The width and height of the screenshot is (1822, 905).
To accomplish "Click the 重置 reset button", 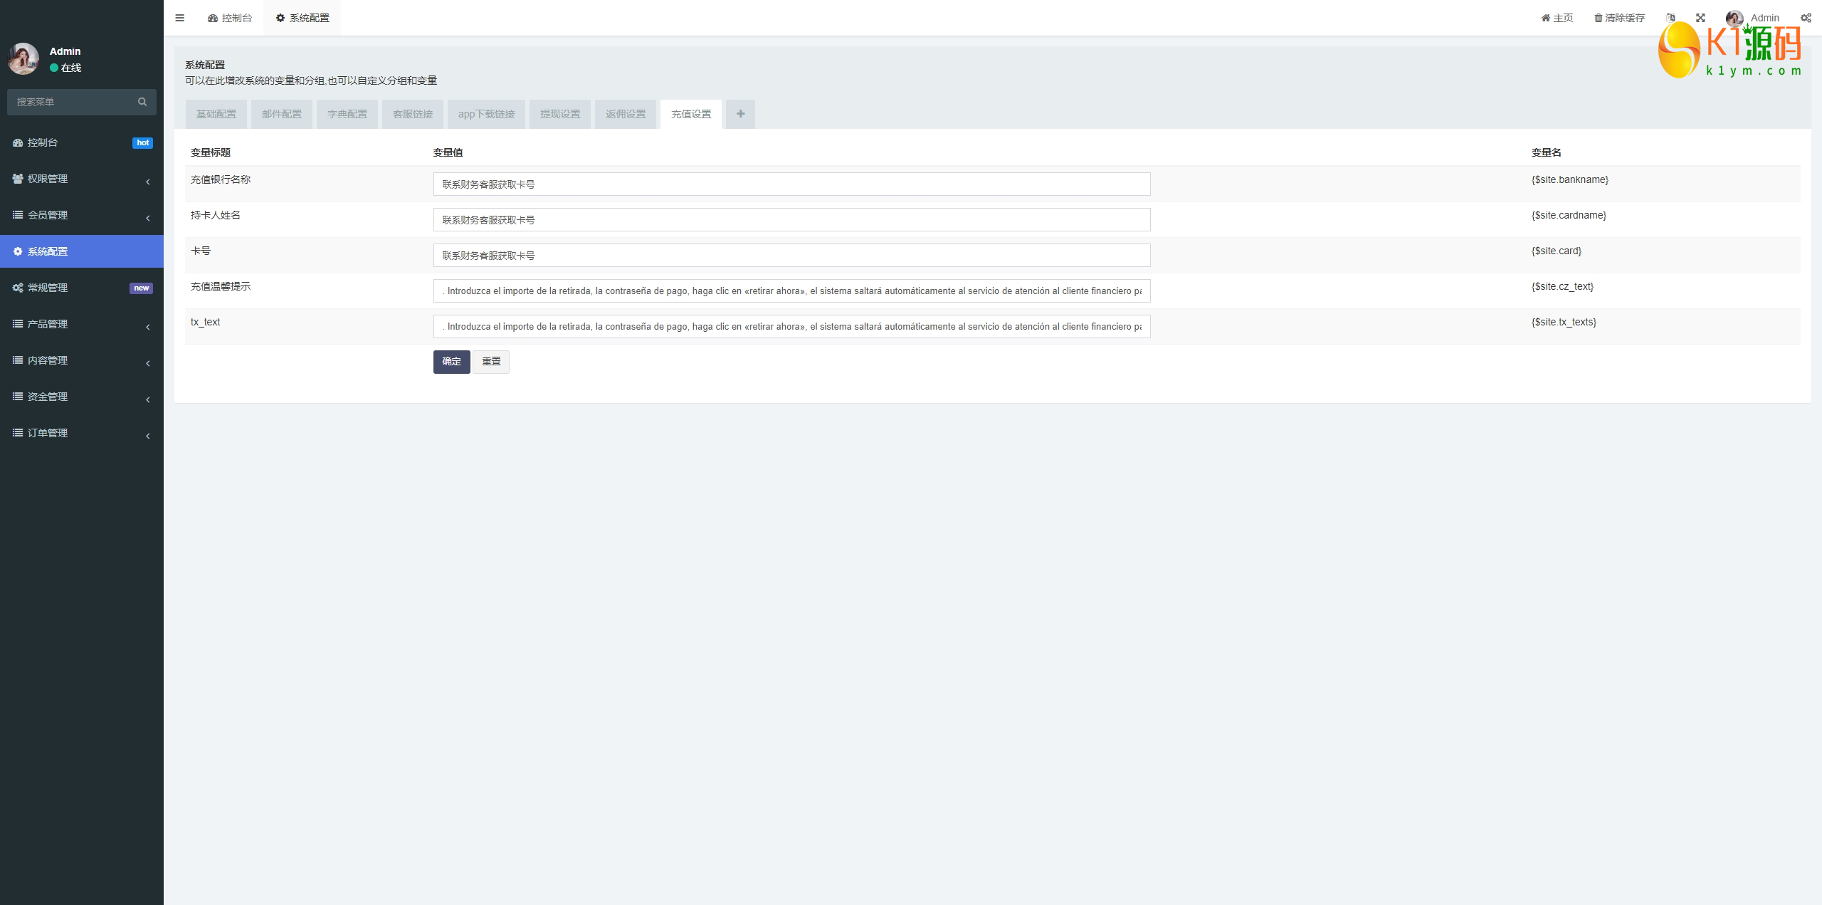I will pyautogui.click(x=491, y=362).
